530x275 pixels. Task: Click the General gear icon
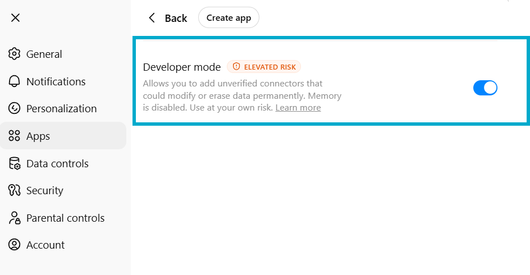[15, 54]
